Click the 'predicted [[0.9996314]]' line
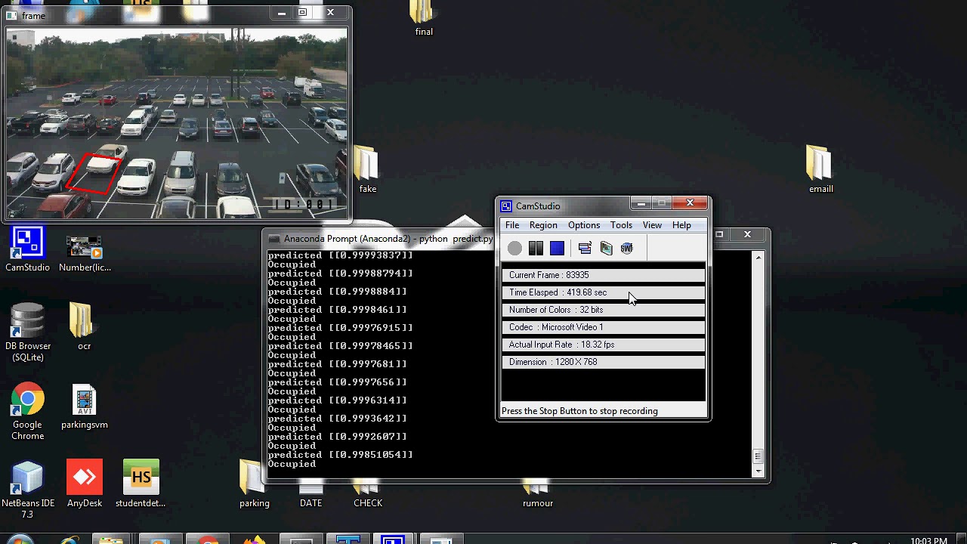This screenshot has width=967, height=544. pyautogui.click(x=337, y=400)
